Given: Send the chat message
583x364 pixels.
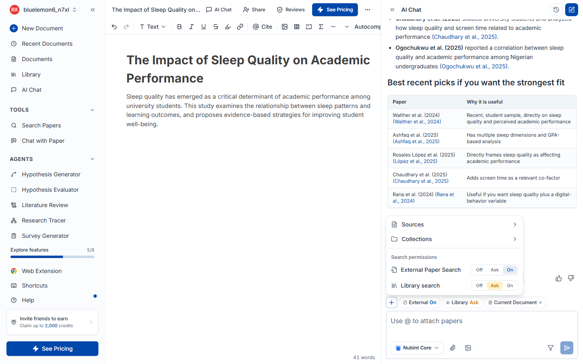Looking at the screenshot, I should coord(567,348).
